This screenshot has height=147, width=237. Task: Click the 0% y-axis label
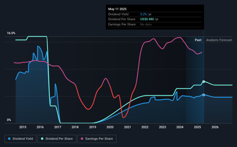pyautogui.click(x=9, y=120)
